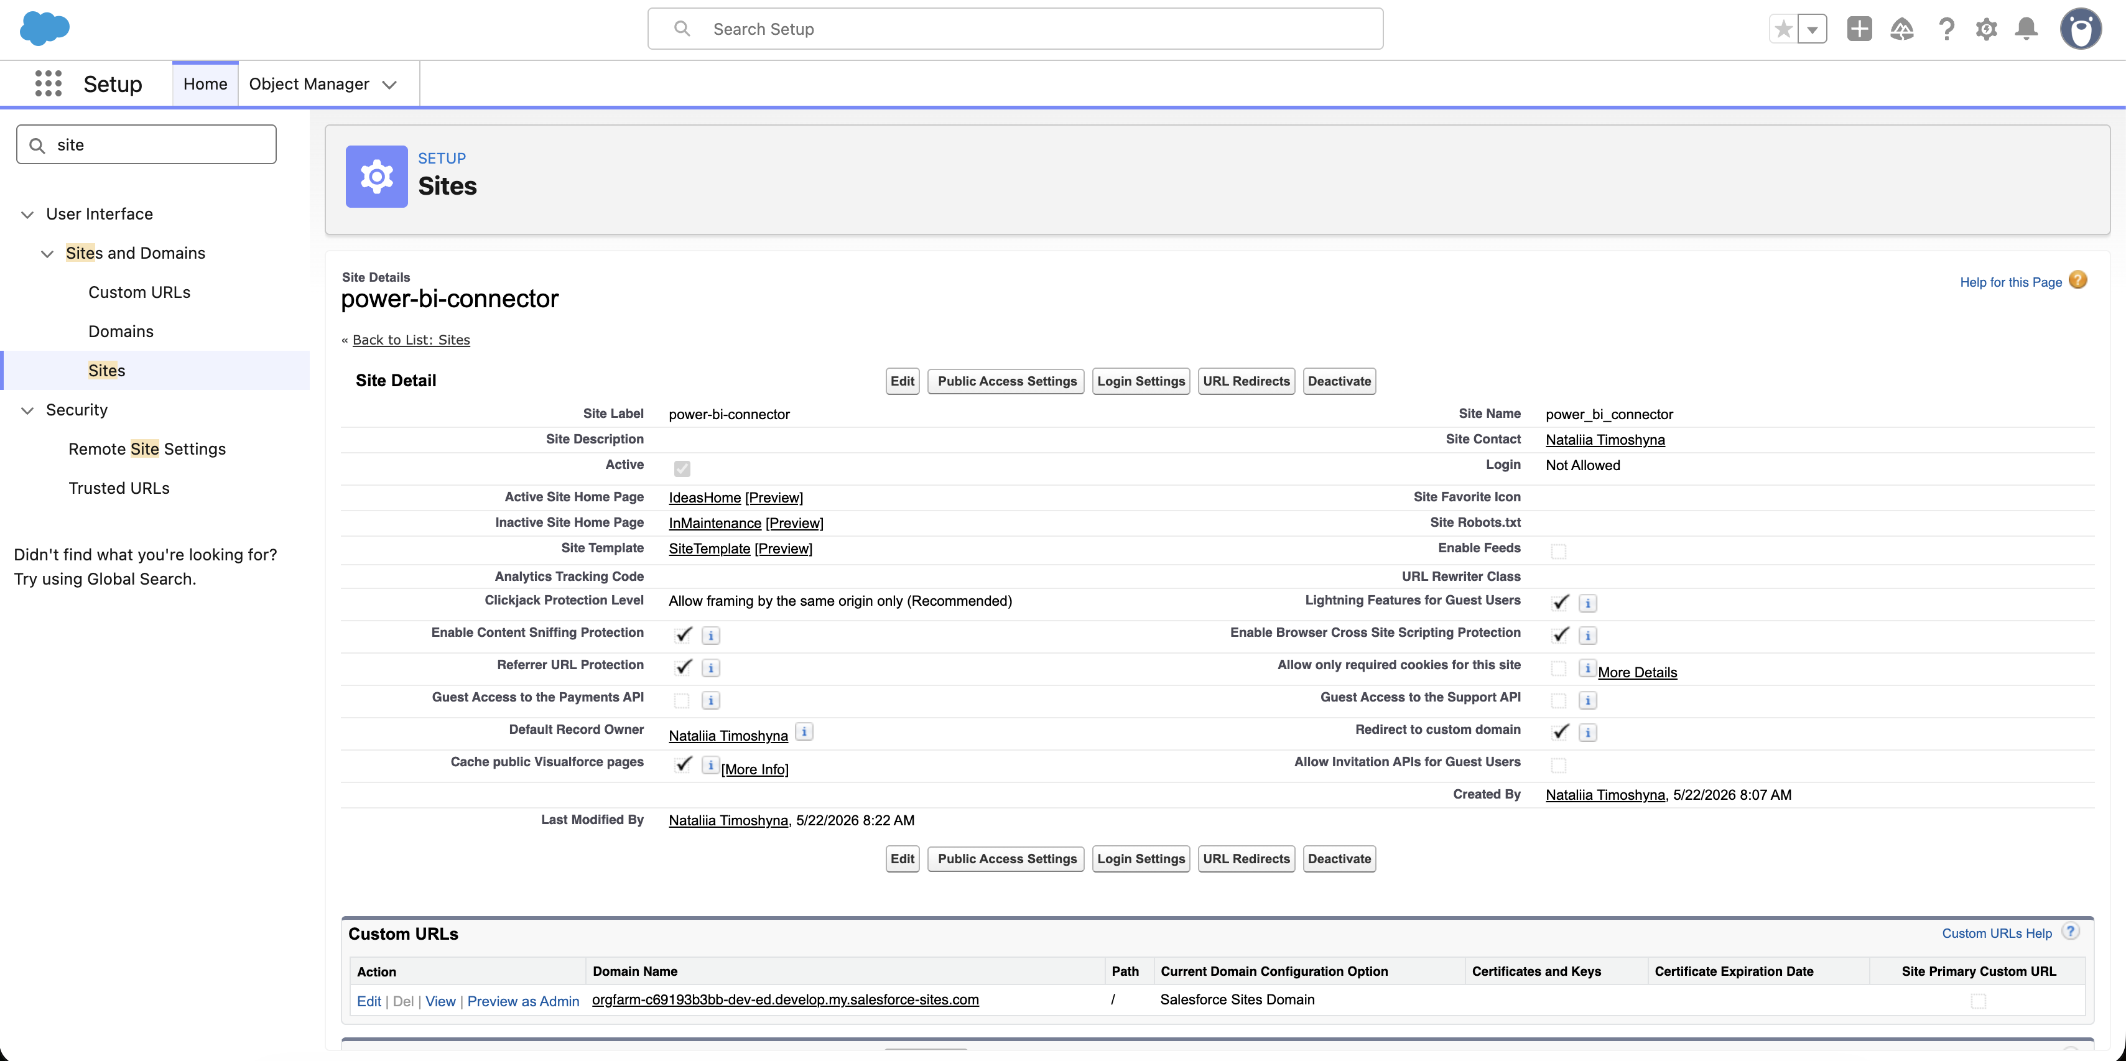Click the top Login Settings button
Viewport: 2126px width, 1061px height.
pyautogui.click(x=1141, y=381)
